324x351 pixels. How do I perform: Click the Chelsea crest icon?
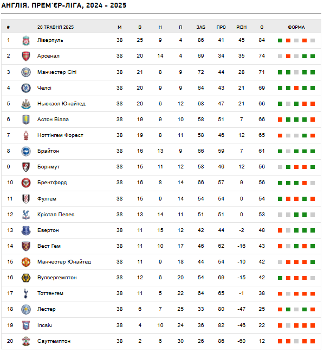[x=26, y=88]
